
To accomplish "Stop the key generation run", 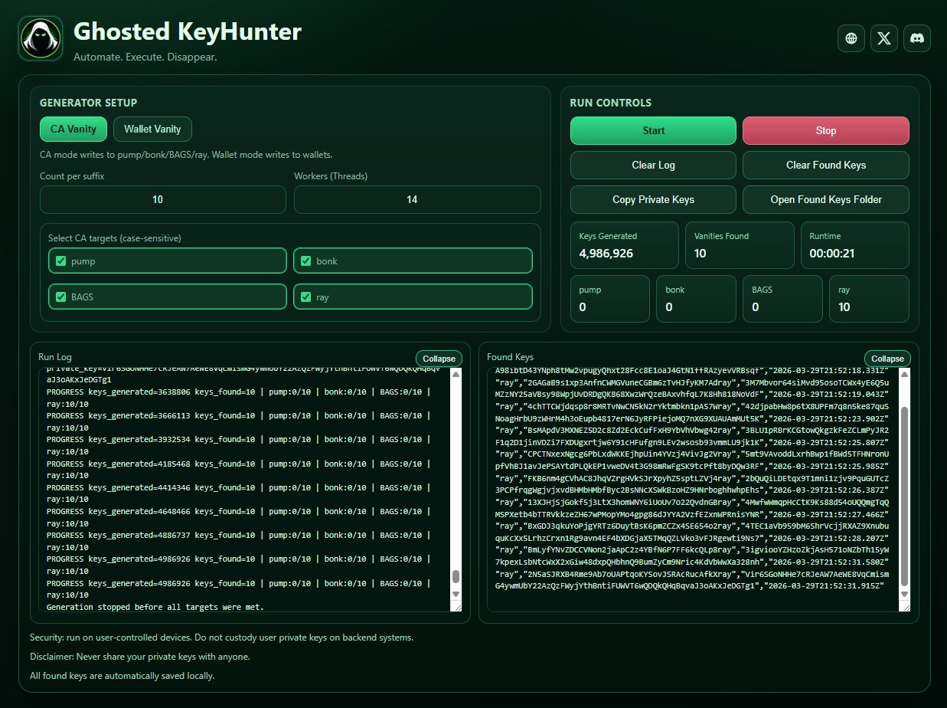I will click(825, 130).
